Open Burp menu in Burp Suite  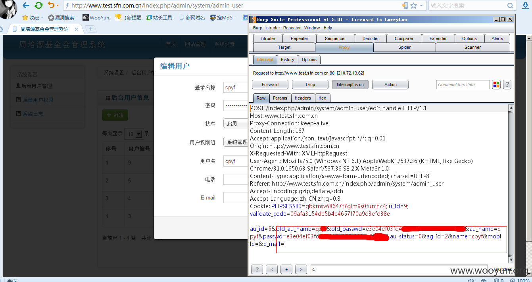[x=257, y=28]
